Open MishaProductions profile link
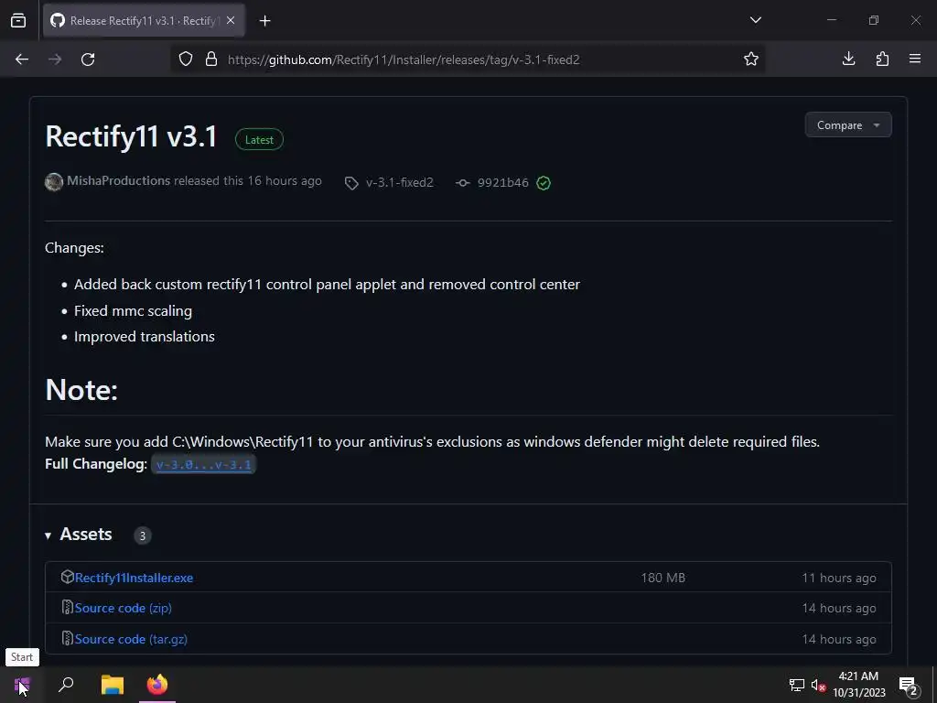The height and width of the screenshot is (703, 937). pyautogui.click(x=118, y=180)
